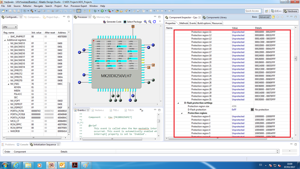Click the Quick Access field

(x=253, y=11)
